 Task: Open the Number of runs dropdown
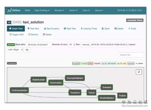[72, 44]
